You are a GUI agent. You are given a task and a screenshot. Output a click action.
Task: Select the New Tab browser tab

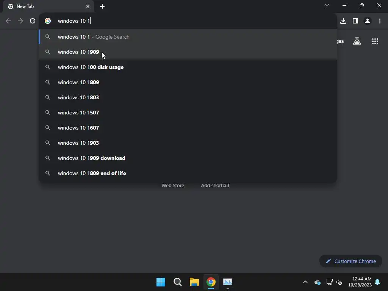click(x=48, y=6)
